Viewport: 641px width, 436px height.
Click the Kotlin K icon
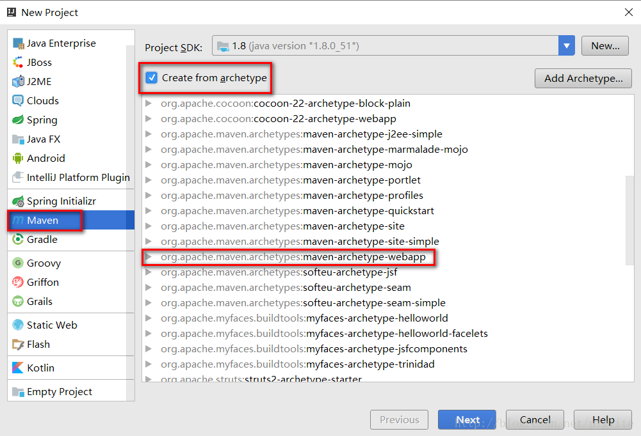(x=18, y=368)
